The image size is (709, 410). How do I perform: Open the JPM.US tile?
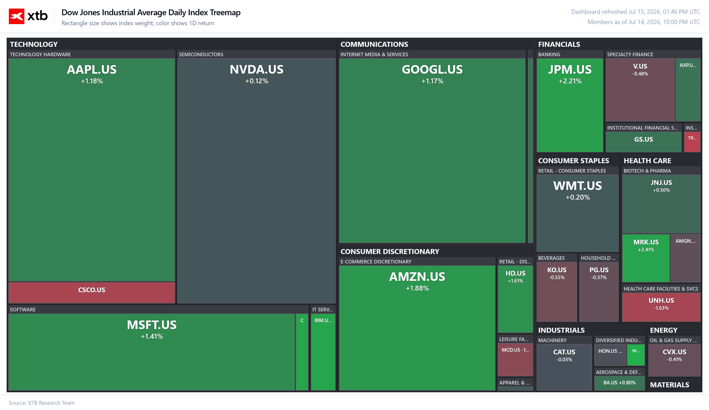(570, 105)
